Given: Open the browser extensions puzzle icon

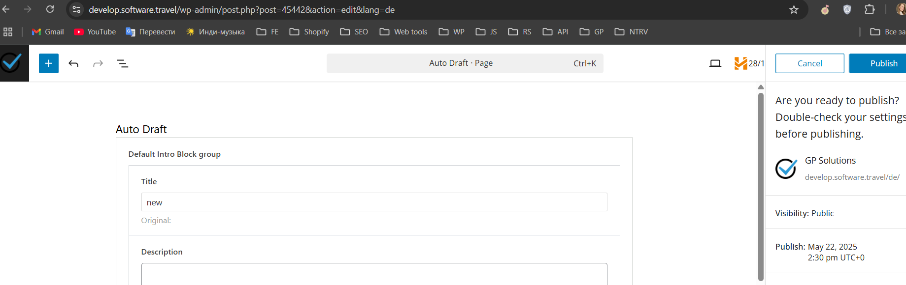Looking at the screenshot, I should coord(870,10).
